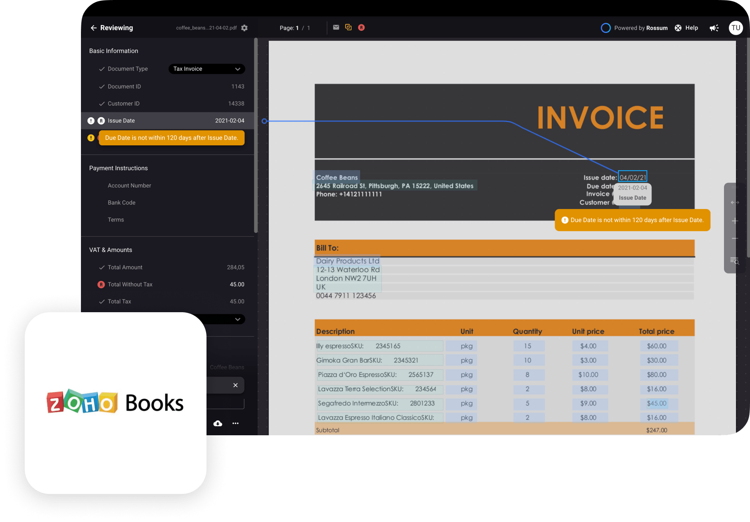Click the Gimoka Gran Bar description cell
The image size is (750, 522).
click(x=379, y=361)
